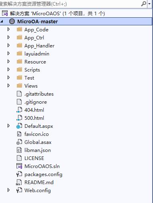153x203 pixels.
Task: Click the packages.config wrench icon
Action: click(x=19, y=174)
